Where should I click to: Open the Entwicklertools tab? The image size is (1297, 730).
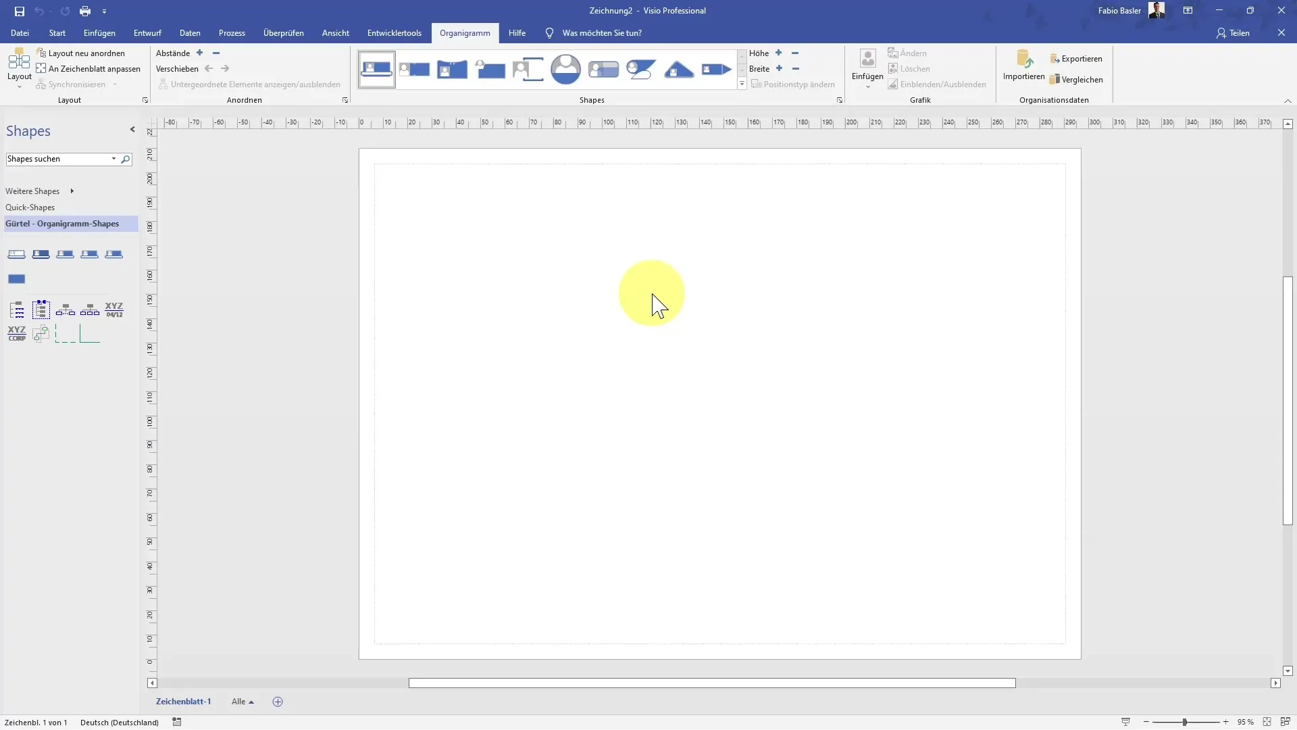pos(395,32)
